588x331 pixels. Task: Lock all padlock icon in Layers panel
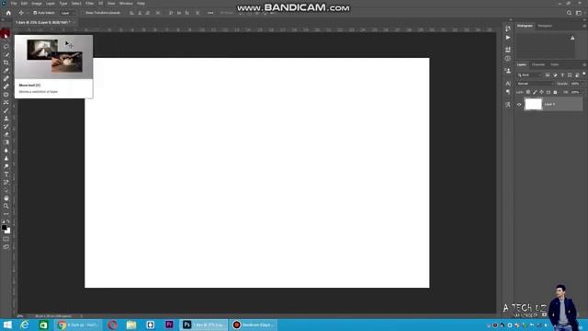click(x=555, y=92)
